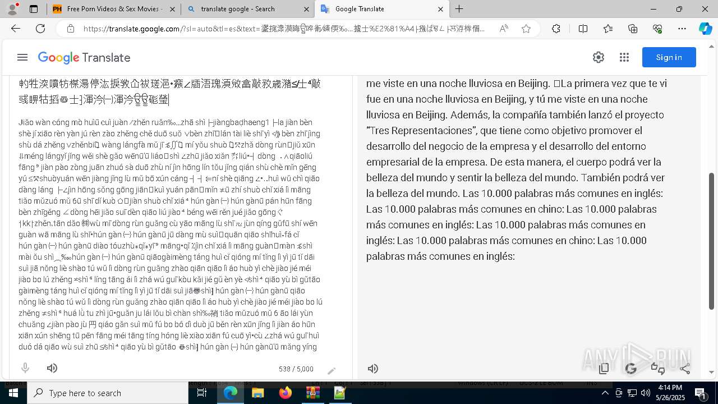Click the translated Spanish text output

click(x=517, y=170)
